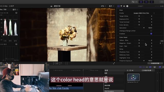Image resolution: width=164 pixels, height=92 pixels.
Task: Click the Shadows Tone slider handle
Action: (139, 52)
